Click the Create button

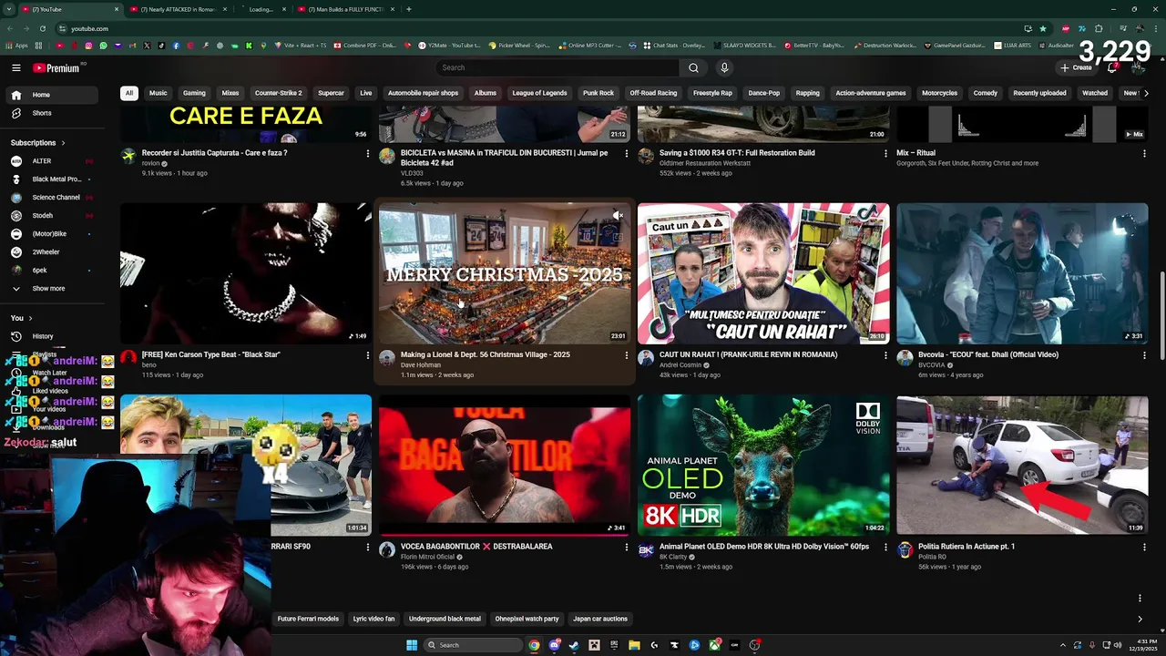click(x=1076, y=67)
